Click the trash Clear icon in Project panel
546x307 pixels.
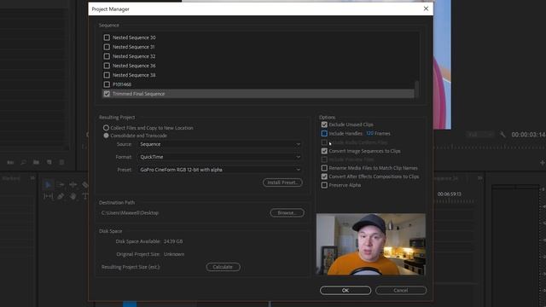[x=61, y=162]
